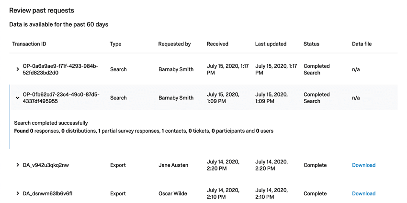The height and width of the screenshot is (203, 407).
Task: Click the Received column header
Action: (x=217, y=44)
